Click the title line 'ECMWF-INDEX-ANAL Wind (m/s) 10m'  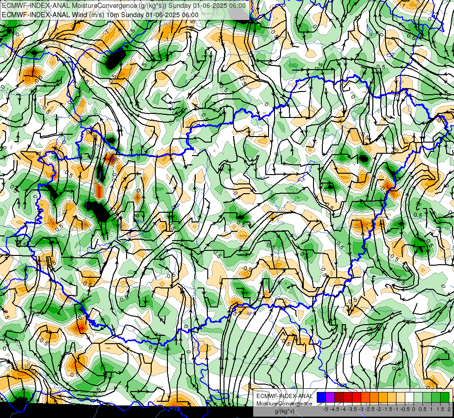click(60, 15)
